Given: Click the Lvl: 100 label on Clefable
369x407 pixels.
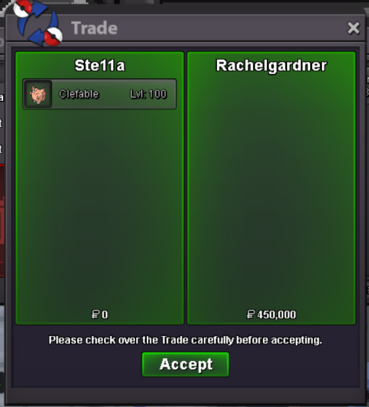Looking at the screenshot, I should [x=149, y=94].
